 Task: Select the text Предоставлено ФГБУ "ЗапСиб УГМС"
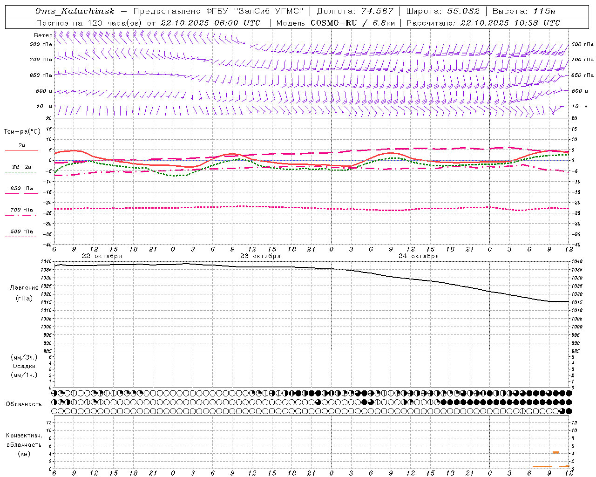pos(218,12)
